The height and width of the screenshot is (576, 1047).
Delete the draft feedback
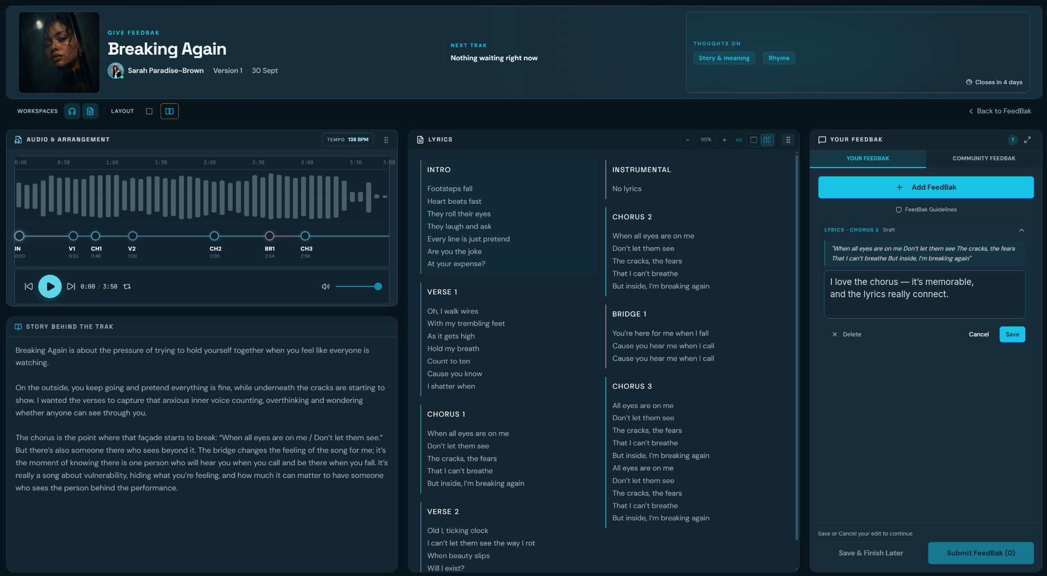pos(847,334)
